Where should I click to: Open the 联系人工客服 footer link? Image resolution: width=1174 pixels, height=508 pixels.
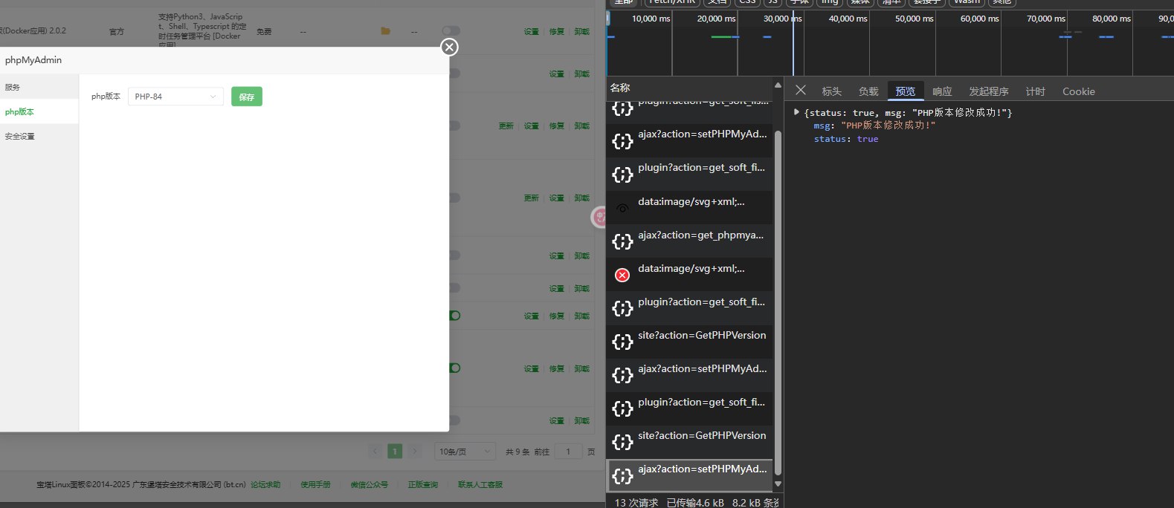pos(480,484)
